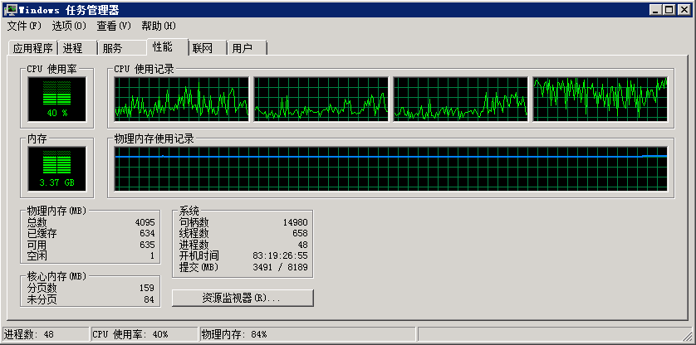The height and width of the screenshot is (345, 696).
Task: Click the 进程数 value 48 in 系统
Action: (x=302, y=245)
